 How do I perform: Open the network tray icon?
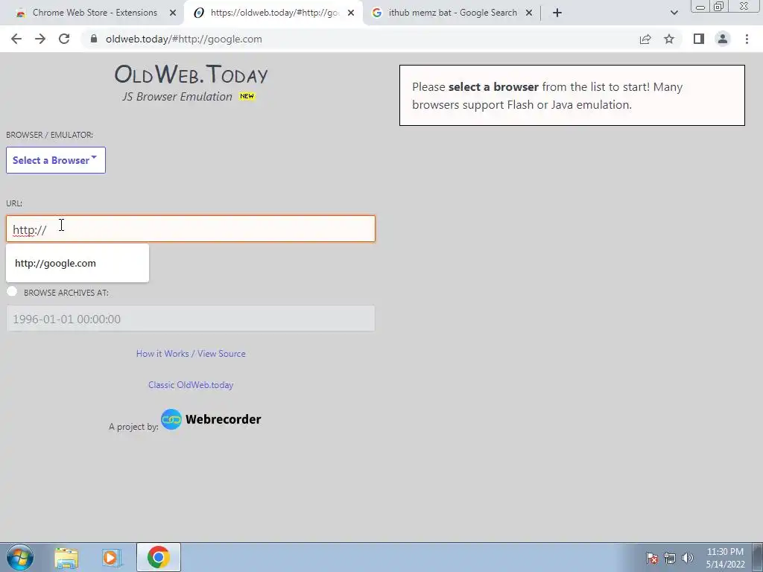tap(670, 558)
